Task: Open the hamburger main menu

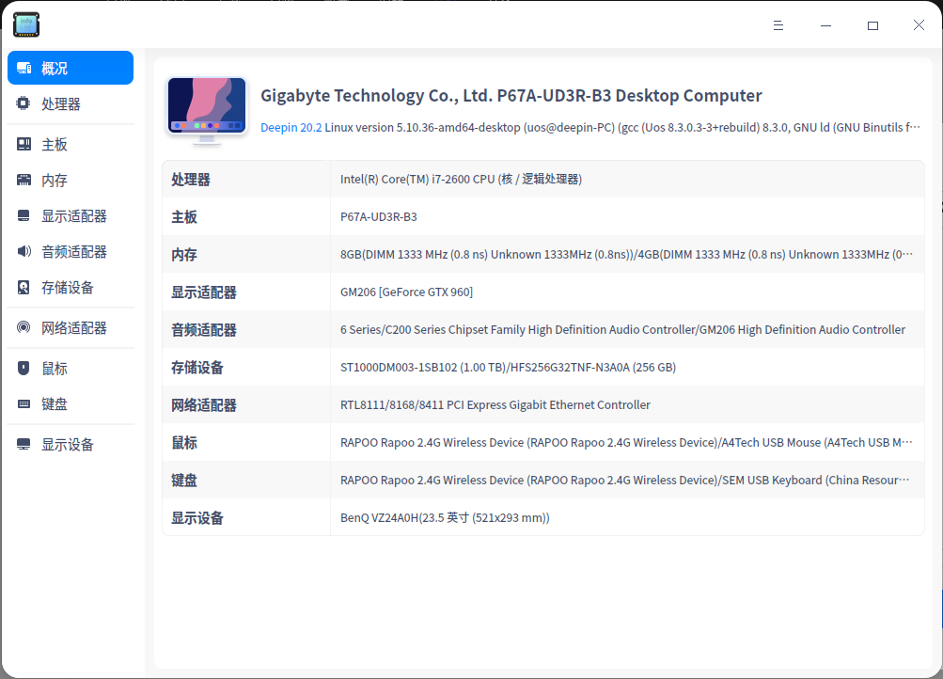Action: point(778,25)
